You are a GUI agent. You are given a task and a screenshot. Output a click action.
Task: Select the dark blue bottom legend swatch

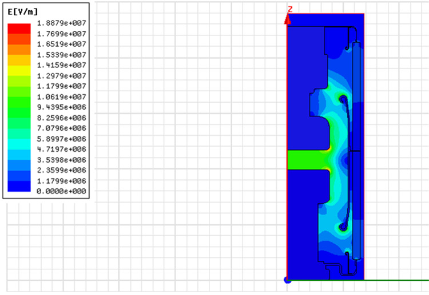click(18, 188)
